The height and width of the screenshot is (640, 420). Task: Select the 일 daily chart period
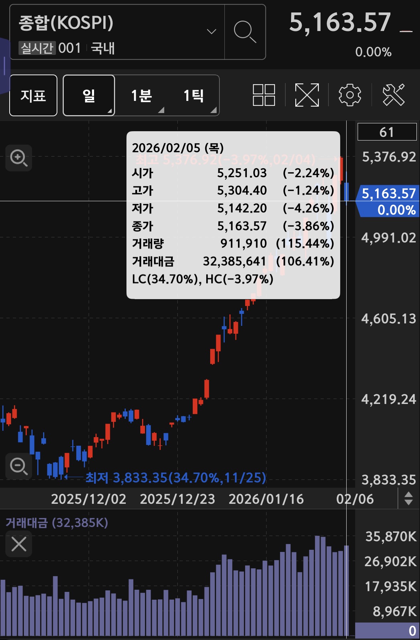[x=89, y=95]
